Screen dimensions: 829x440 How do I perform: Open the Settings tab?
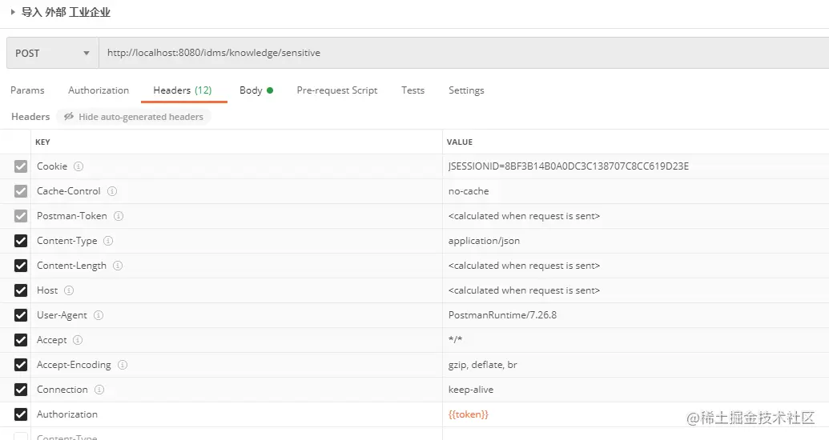tap(466, 90)
